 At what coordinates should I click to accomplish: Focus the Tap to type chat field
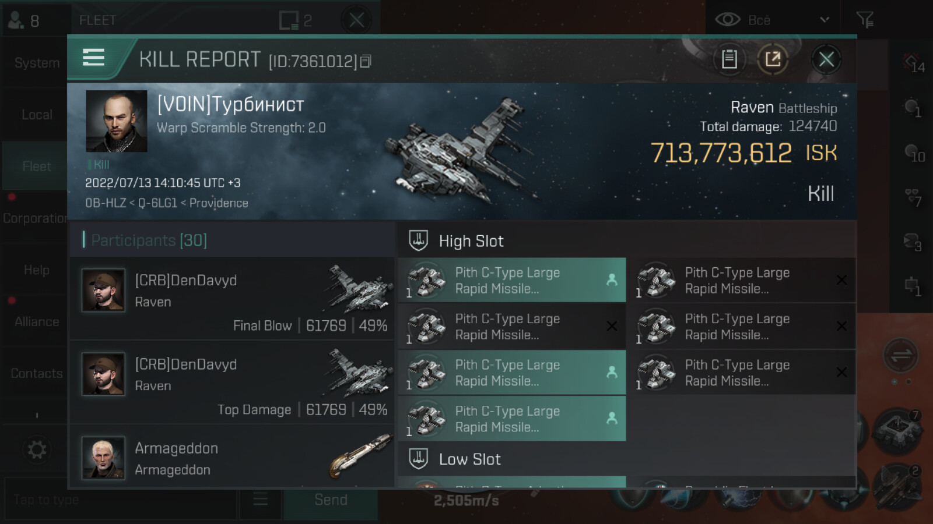point(121,500)
